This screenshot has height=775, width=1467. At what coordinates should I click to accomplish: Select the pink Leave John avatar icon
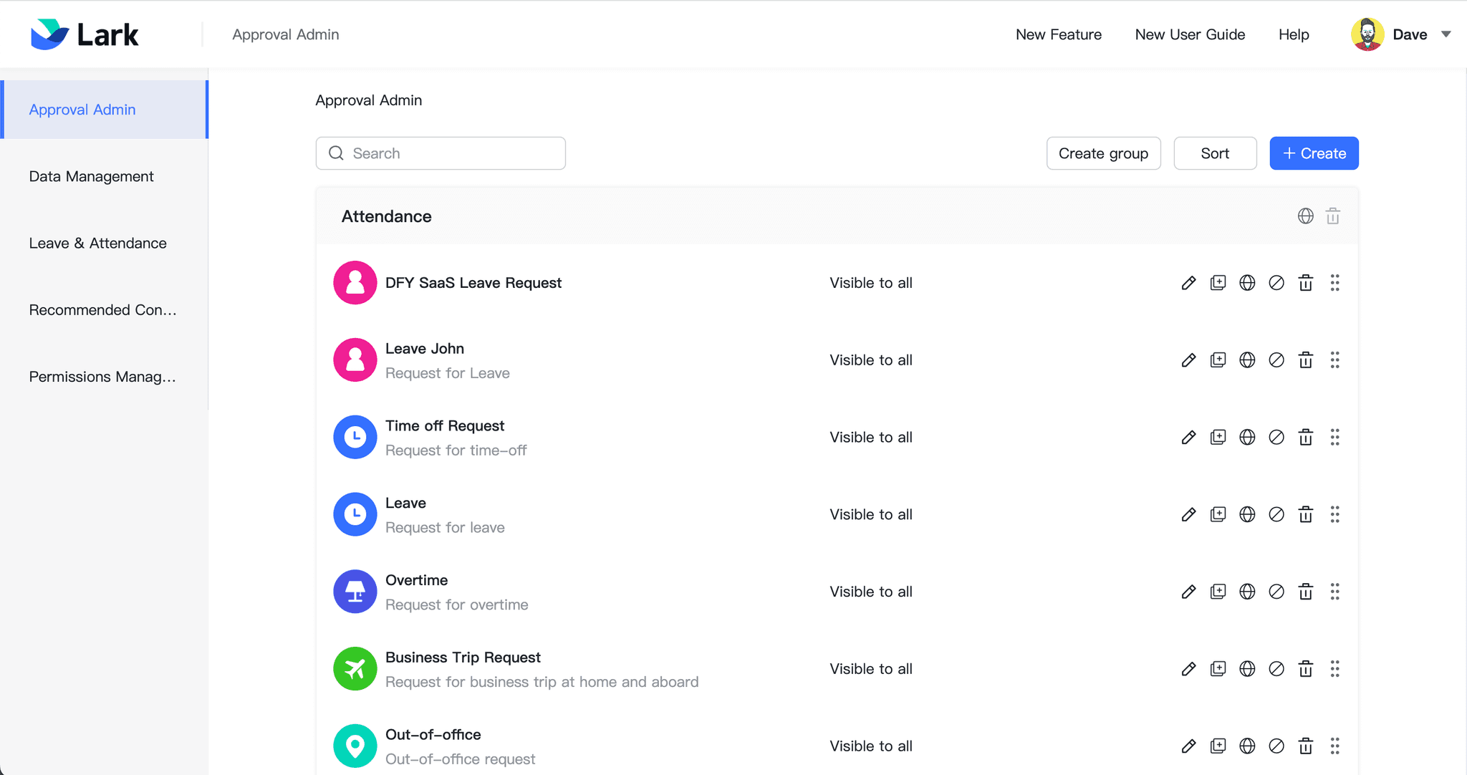point(355,360)
